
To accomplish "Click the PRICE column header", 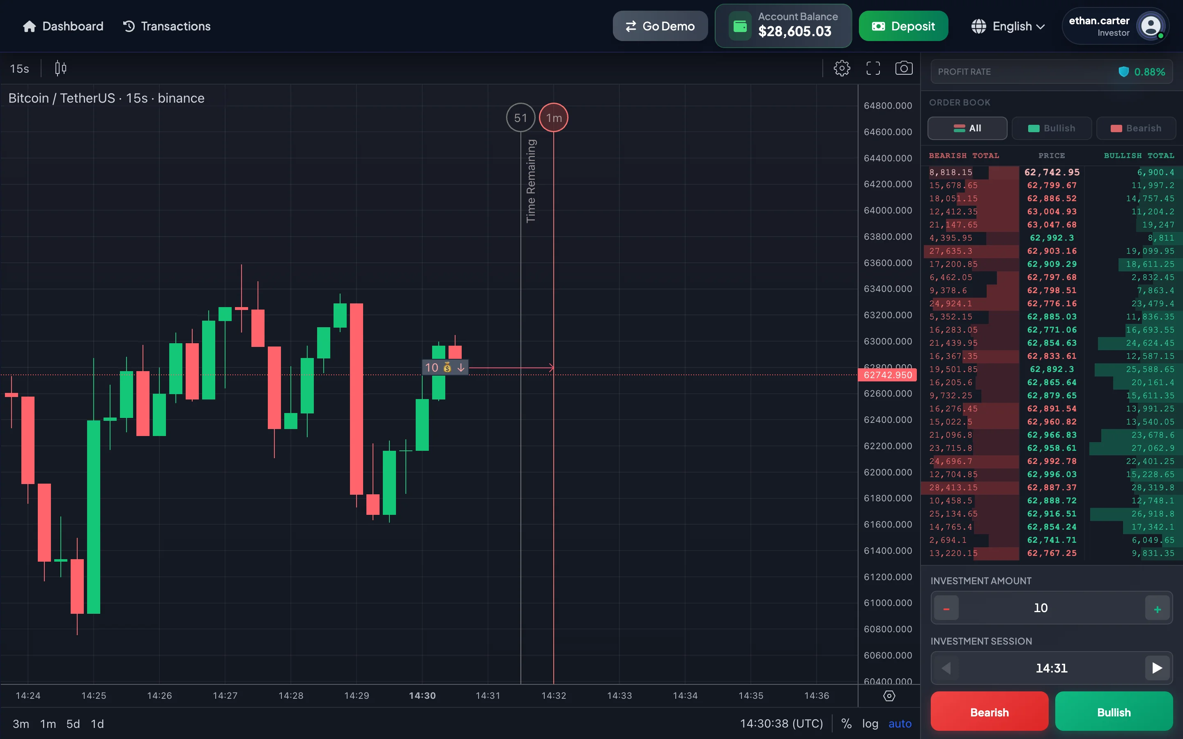I will (x=1052, y=156).
